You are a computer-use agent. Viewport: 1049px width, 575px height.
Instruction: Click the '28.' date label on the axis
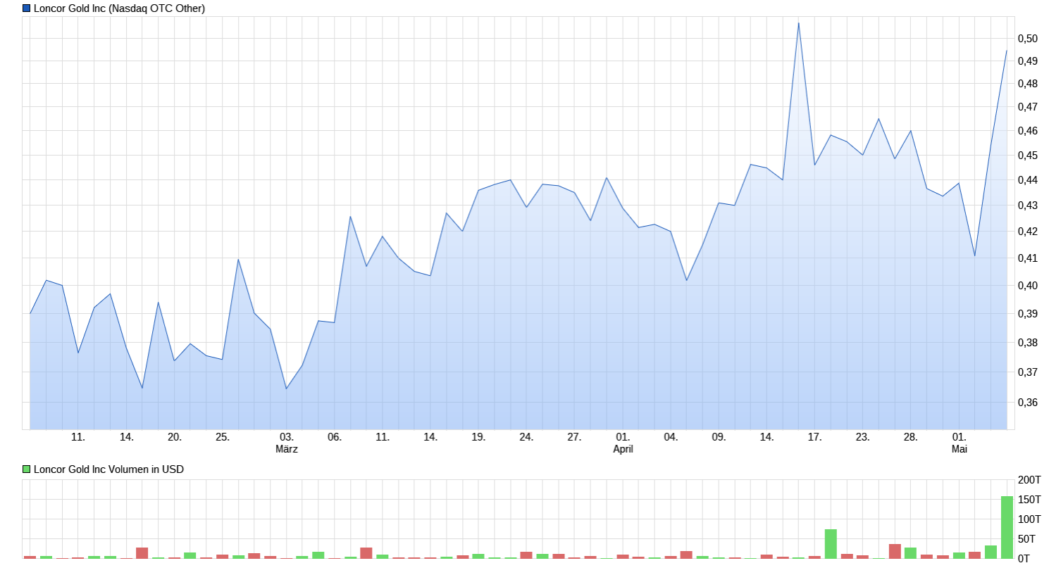tap(910, 437)
